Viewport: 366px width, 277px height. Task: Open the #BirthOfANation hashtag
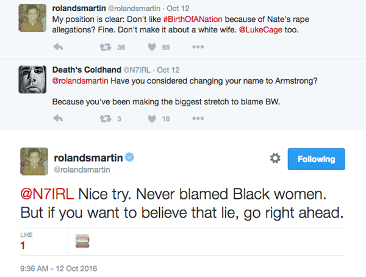point(193,19)
